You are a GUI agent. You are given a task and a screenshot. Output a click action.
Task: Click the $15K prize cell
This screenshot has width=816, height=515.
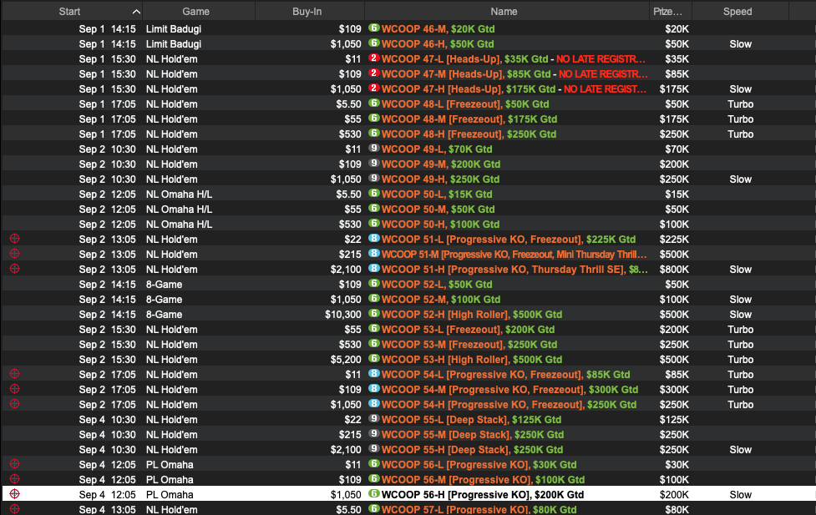pos(677,194)
